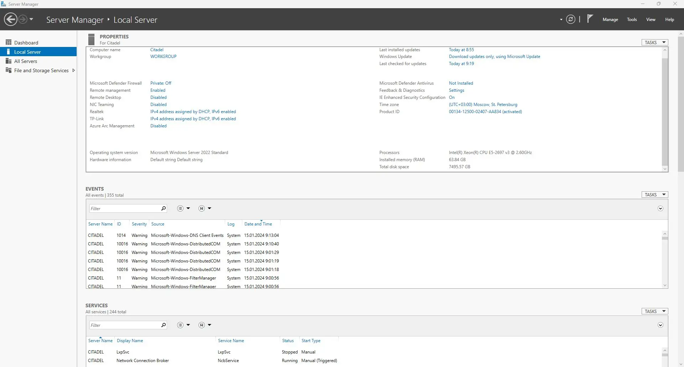Image resolution: width=684 pixels, height=367 pixels.
Task: Open Windows Update download settings link
Action: click(494, 57)
